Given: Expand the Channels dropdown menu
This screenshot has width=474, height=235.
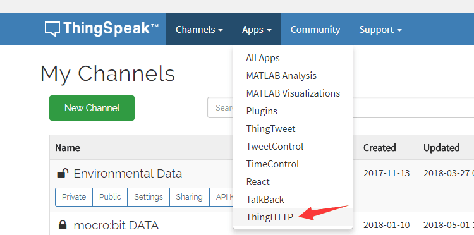Looking at the screenshot, I should coord(199,29).
